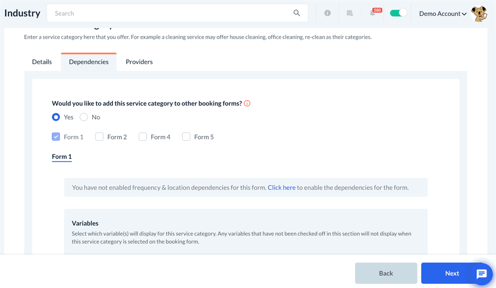This screenshot has width=496, height=288.
Task: Switch to the Details tab
Action: tap(42, 62)
